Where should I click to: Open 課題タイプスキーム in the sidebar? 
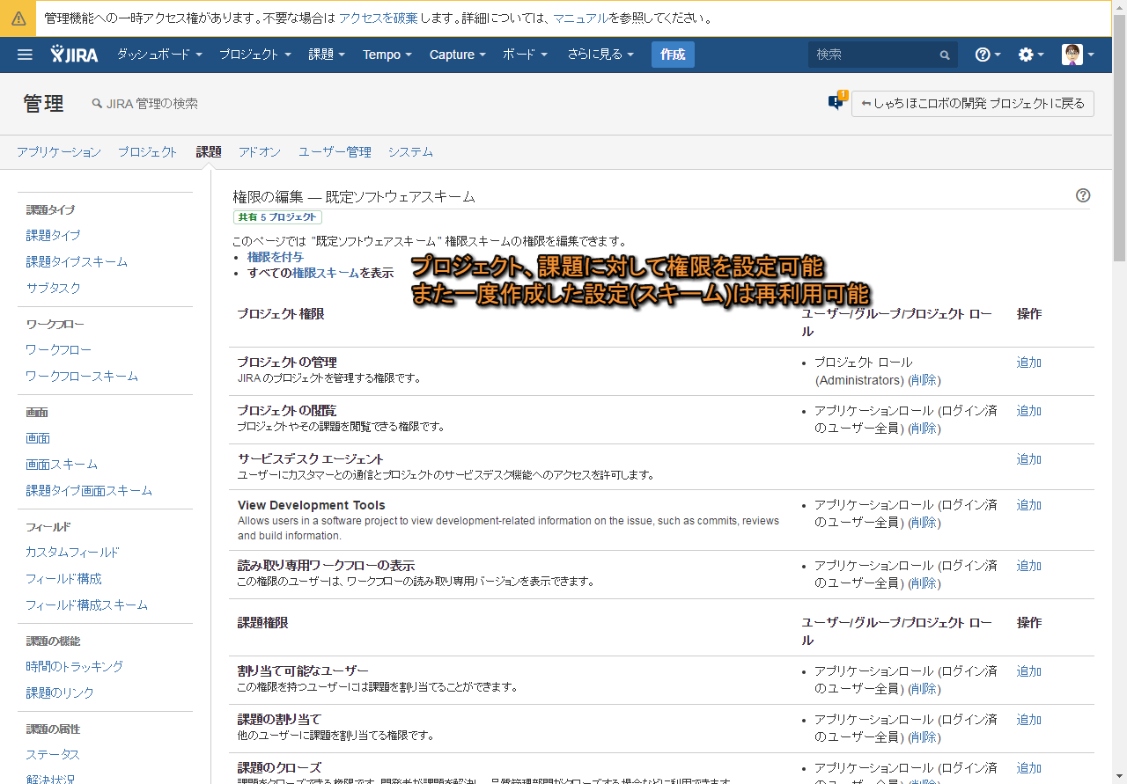77,261
